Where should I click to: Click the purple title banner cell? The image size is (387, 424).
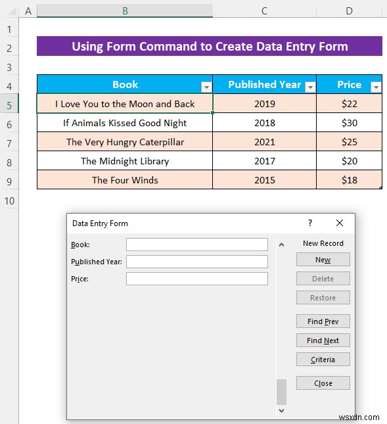point(210,46)
